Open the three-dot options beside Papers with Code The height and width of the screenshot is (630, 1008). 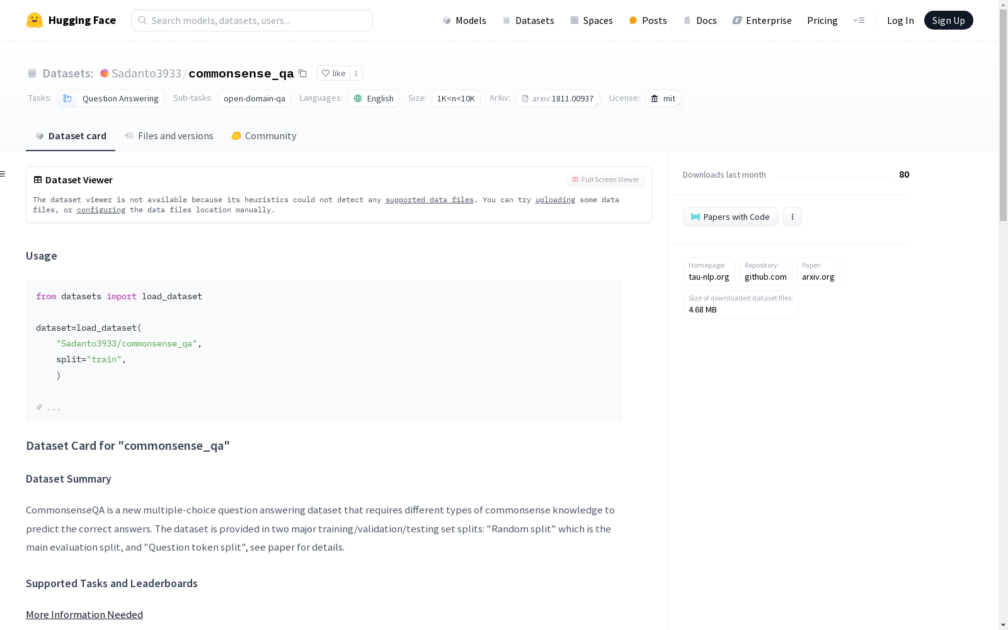tap(793, 217)
